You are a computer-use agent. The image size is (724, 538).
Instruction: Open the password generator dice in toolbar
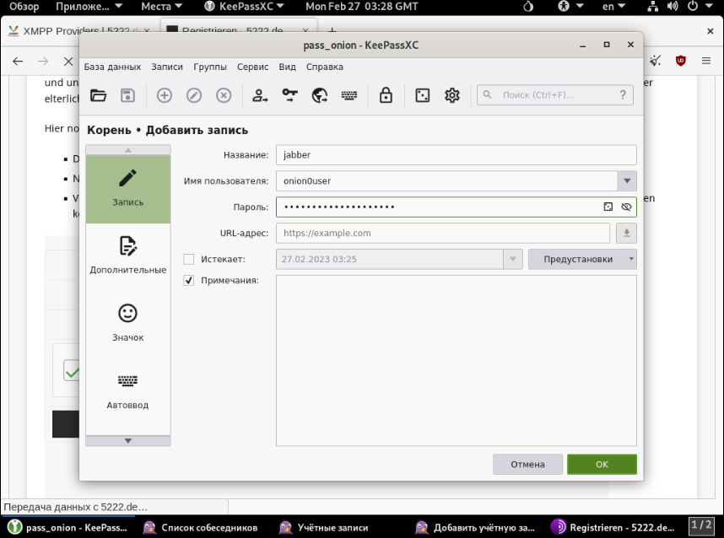(x=422, y=95)
